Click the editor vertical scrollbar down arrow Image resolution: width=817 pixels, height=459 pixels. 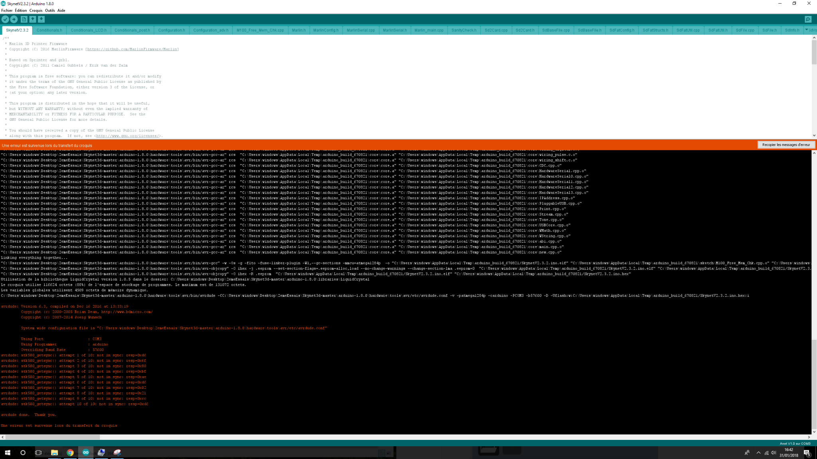(814, 135)
